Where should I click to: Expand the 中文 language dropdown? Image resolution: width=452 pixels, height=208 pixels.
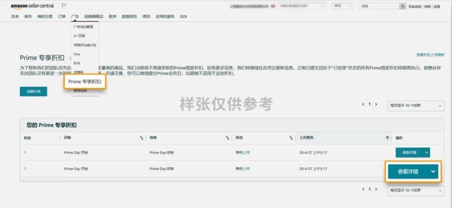click(342, 6)
